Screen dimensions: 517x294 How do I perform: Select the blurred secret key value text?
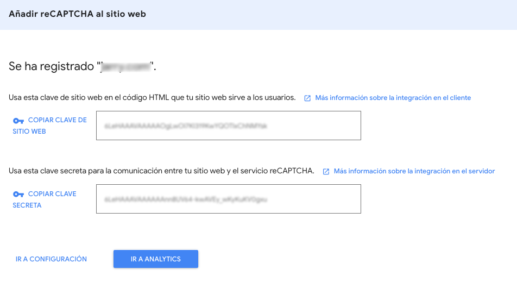tap(186, 199)
